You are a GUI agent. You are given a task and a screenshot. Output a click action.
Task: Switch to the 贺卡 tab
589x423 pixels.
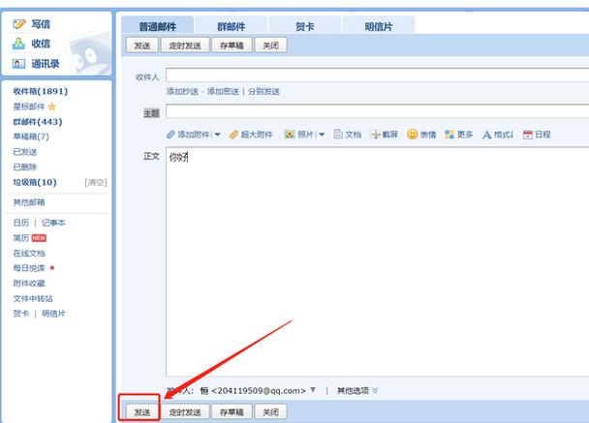304,26
